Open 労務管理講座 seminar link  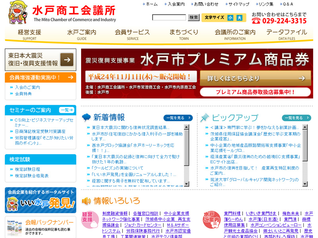(x=44, y=140)
